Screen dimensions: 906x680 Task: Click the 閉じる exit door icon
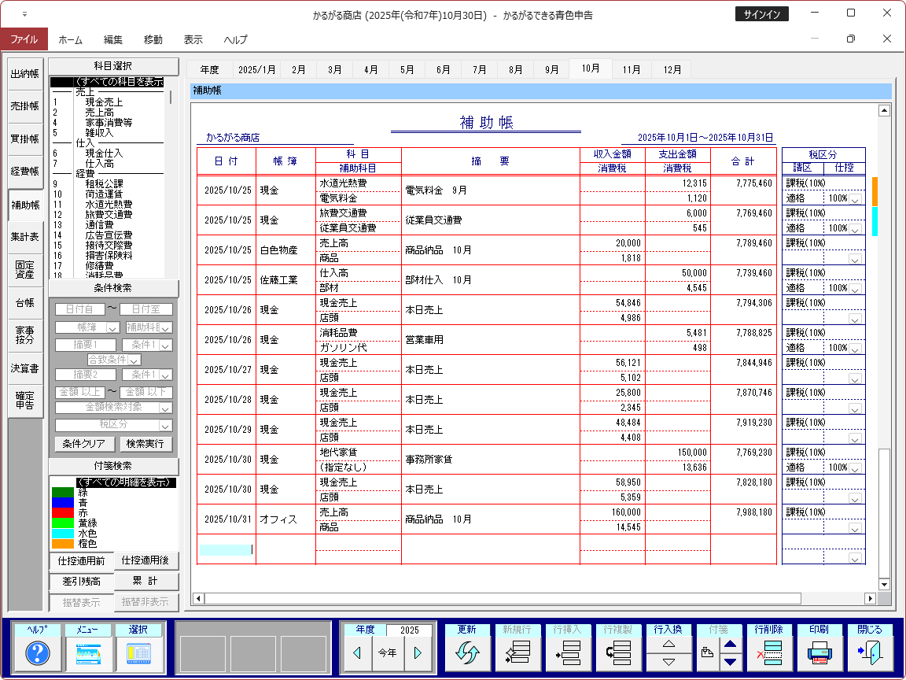[x=870, y=652]
